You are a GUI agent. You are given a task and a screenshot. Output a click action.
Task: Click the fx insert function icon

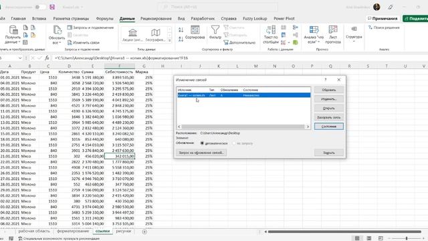[x=47, y=58]
